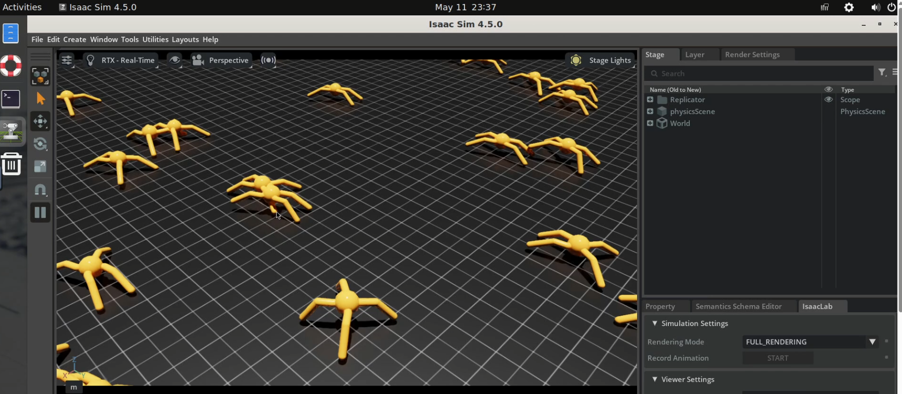The height and width of the screenshot is (394, 902).
Task: Open the clock showing May 11 23:37
Action: pos(465,7)
